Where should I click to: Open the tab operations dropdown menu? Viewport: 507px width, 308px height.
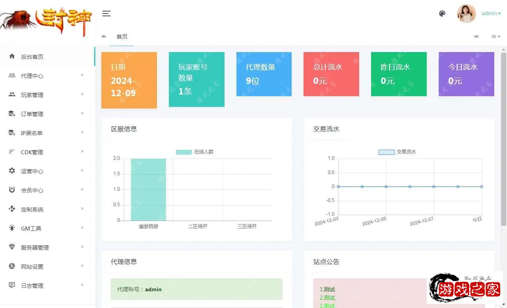pyautogui.click(x=495, y=37)
